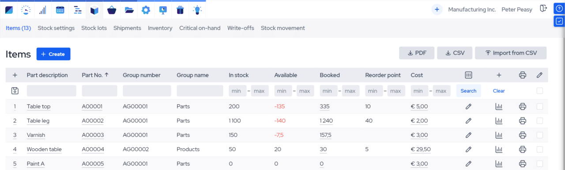Open the settings gear icon
Screen dimensions: 565x170
146,9
